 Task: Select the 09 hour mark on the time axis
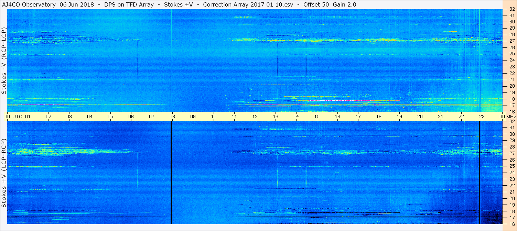[193, 117]
